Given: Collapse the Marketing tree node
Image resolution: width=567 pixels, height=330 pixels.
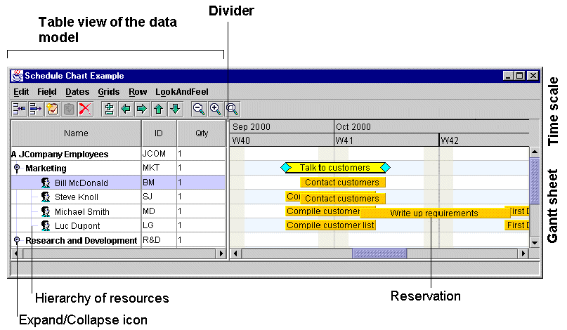Looking at the screenshot, I should click(17, 169).
